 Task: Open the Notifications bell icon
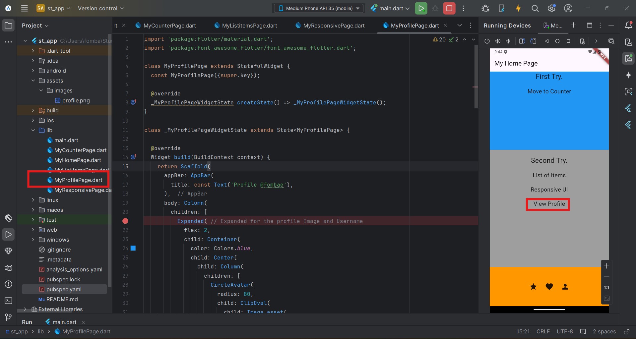(628, 25)
